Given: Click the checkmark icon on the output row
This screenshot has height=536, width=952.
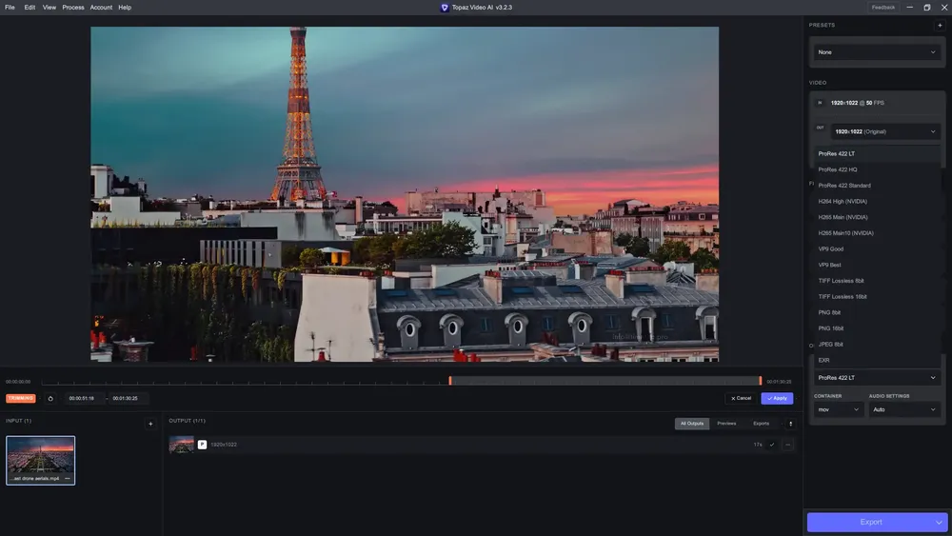Looking at the screenshot, I should pos(772,445).
